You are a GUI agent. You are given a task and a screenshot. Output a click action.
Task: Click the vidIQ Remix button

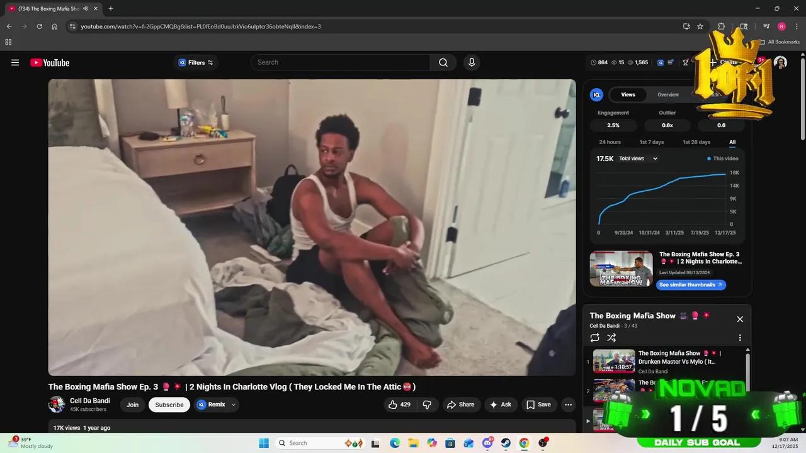212,405
